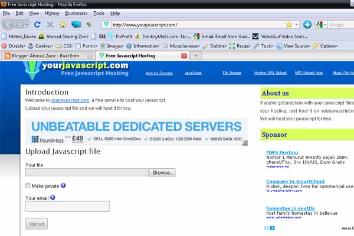Open the Images web developer menu

[x=112, y=46]
